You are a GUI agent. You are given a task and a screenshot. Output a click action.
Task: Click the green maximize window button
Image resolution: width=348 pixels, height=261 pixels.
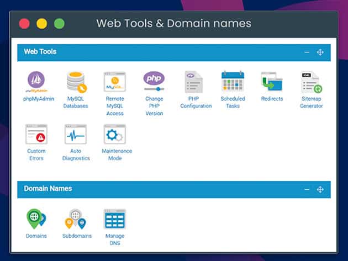[x=59, y=24]
